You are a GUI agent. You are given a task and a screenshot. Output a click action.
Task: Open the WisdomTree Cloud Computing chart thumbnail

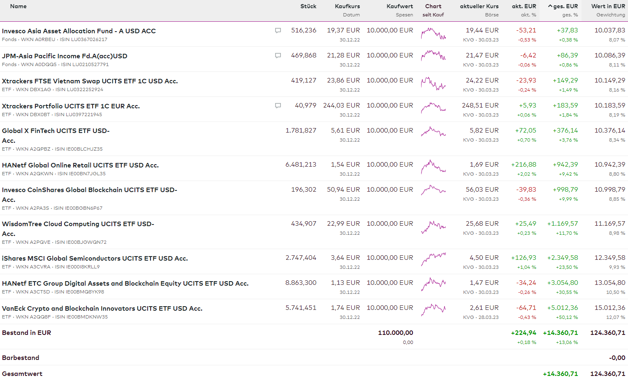pos(433,226)
